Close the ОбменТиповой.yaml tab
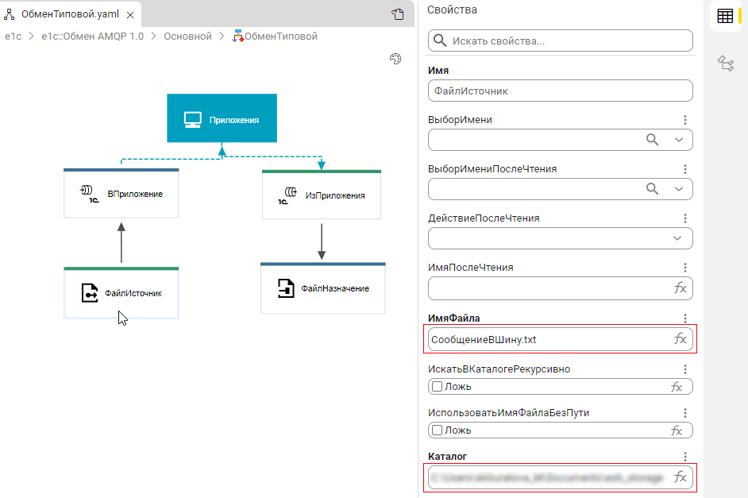The image size is (748, 498). tap(129, 15)
